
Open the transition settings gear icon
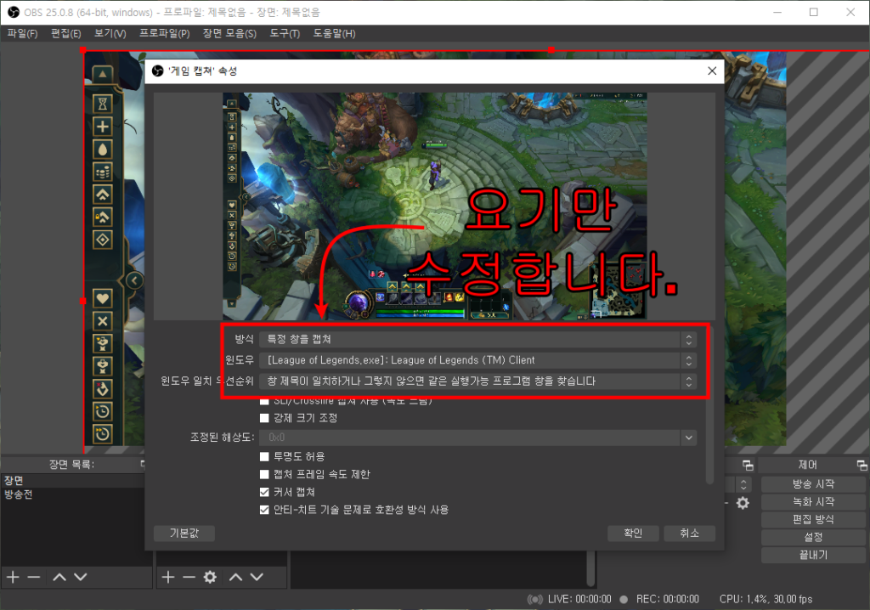pos(743,503)
